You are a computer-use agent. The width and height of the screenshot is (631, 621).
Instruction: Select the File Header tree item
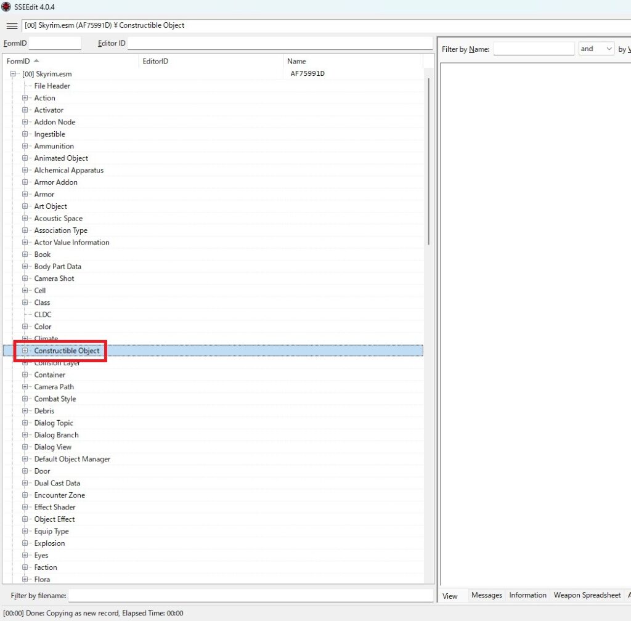tap(52, 86)
